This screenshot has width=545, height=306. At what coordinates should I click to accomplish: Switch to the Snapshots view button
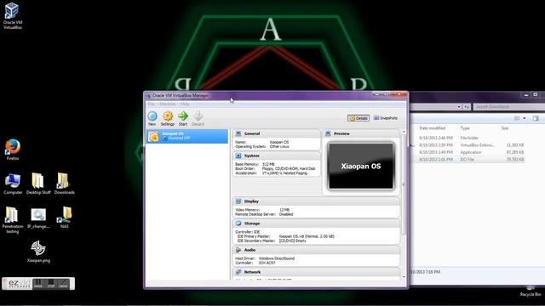pyautogui.click(x=386, y=118)
